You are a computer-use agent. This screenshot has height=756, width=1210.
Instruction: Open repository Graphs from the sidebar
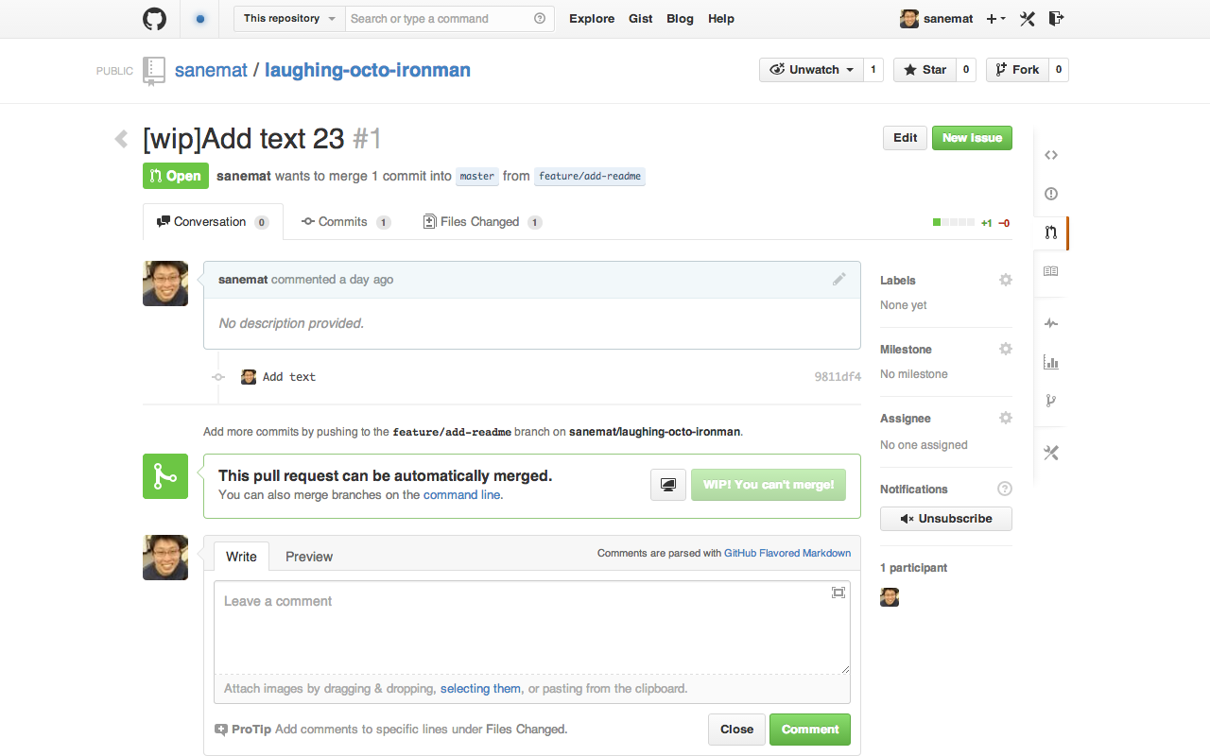[x=1051, y=362]
